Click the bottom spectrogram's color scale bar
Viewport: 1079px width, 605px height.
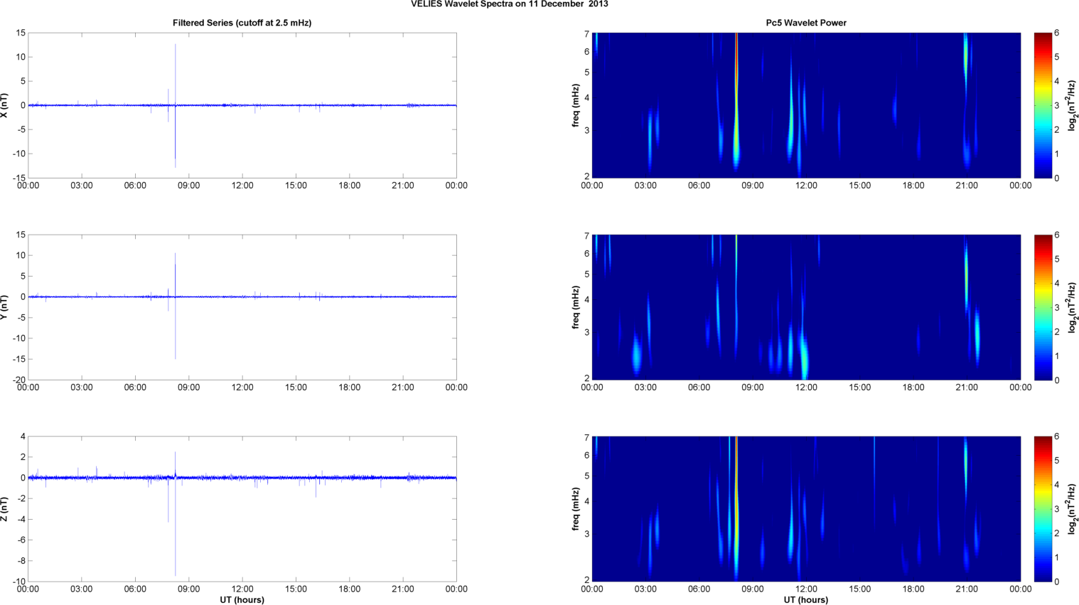click(x=1042, y=509)
